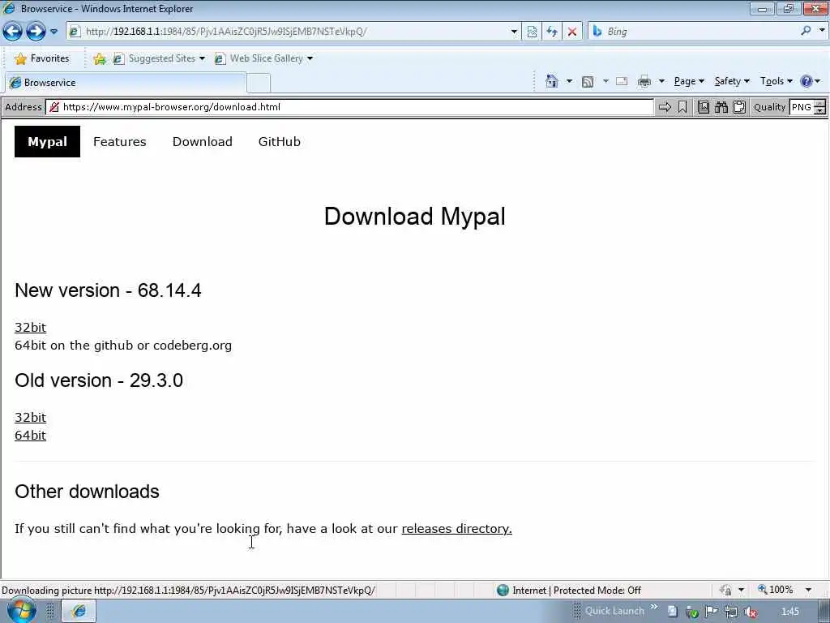The image size is (830, 623).
Task: Select the Browservice tab
Action: click(126, 83)
